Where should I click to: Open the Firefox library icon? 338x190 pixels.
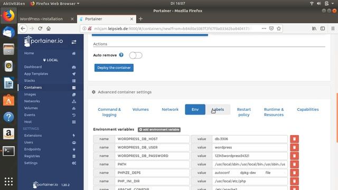tap(314, 28)
